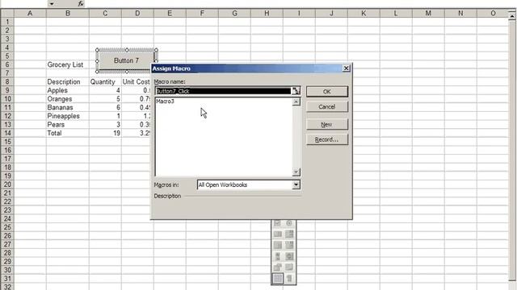Select column B header

pyautogui.click(x=68, y=13)
